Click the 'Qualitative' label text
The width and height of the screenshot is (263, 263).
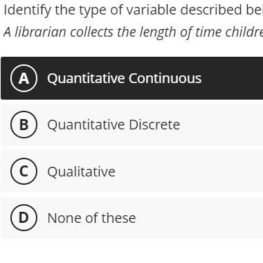[x=81, y=172]
